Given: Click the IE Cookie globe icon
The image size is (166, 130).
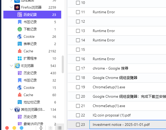Looking at the screenshot, I should [x=20, y=88].
